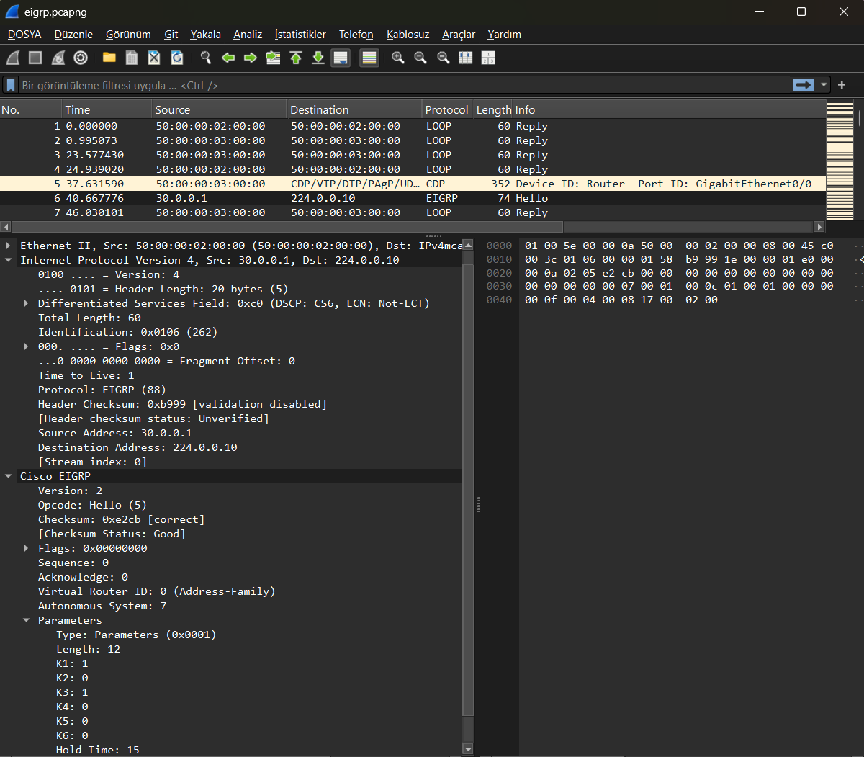
Task: Expand Differentiated Services Field entry
Action: 27,303
